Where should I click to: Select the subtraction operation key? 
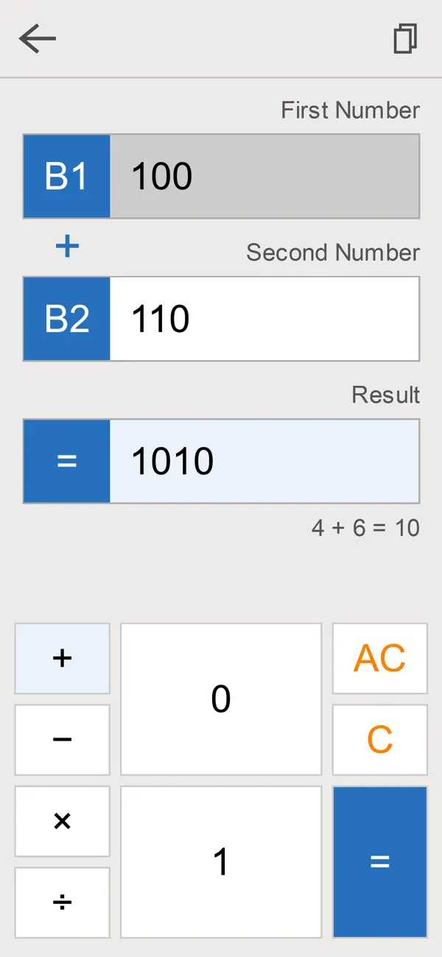click(x=62, y=739)
